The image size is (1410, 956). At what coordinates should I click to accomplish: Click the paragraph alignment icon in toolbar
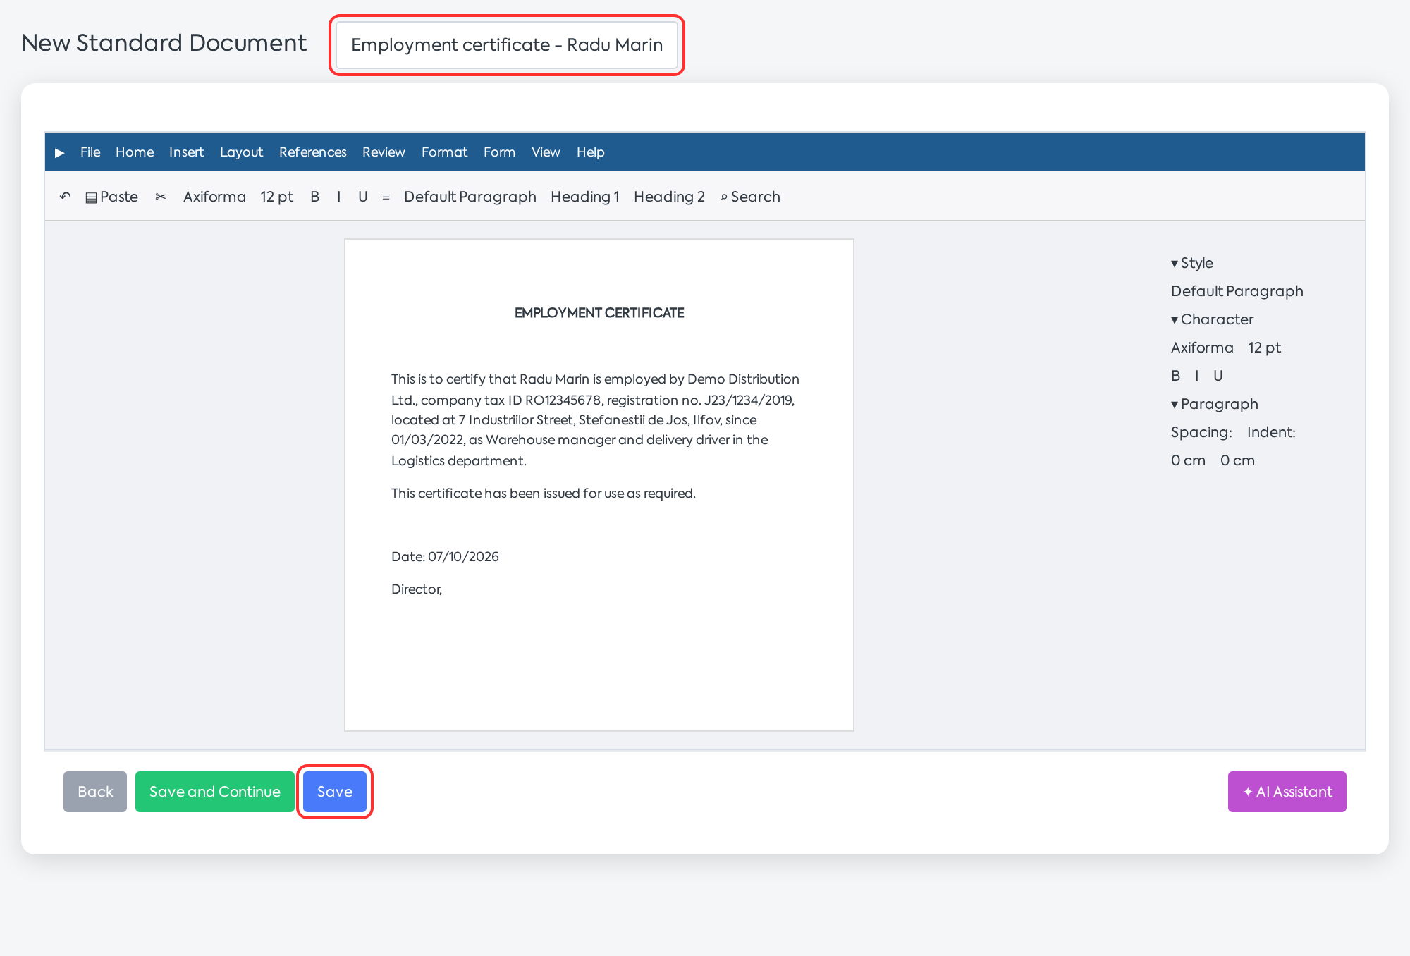click(x=386, y=197)
